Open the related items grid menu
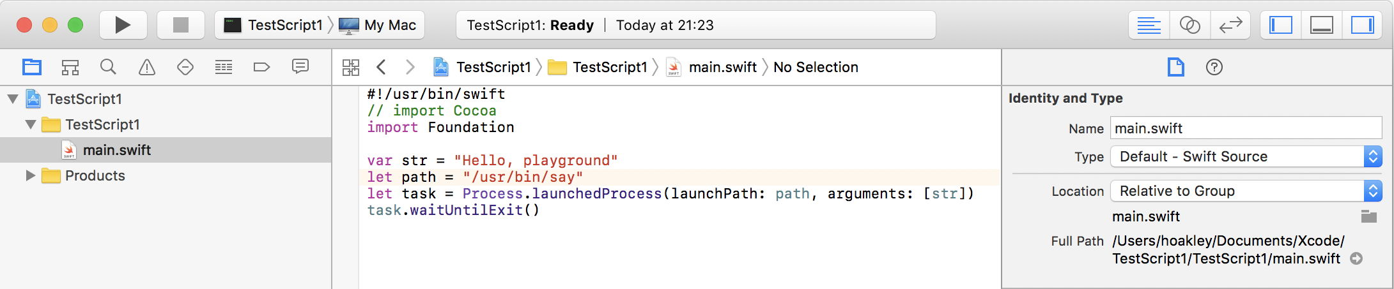Image resolution: width=1394 pixels, height=289 pixels. 351,67
